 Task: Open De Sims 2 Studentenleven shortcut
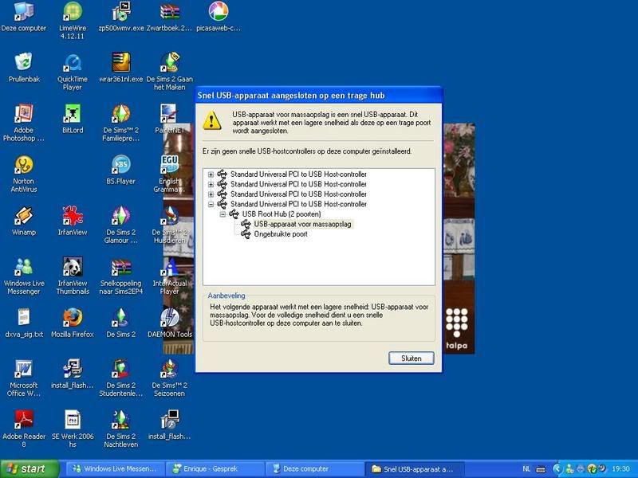[121, 378]
